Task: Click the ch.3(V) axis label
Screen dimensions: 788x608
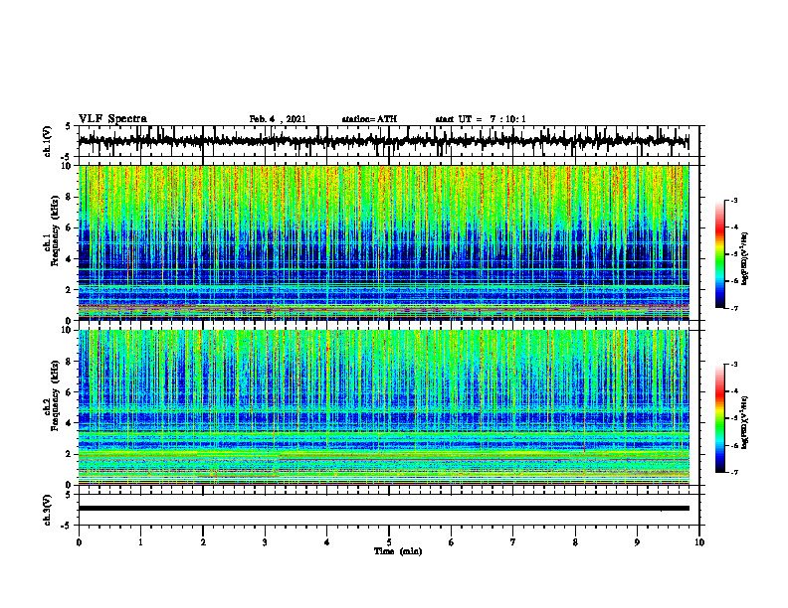Action: [48, 510]
